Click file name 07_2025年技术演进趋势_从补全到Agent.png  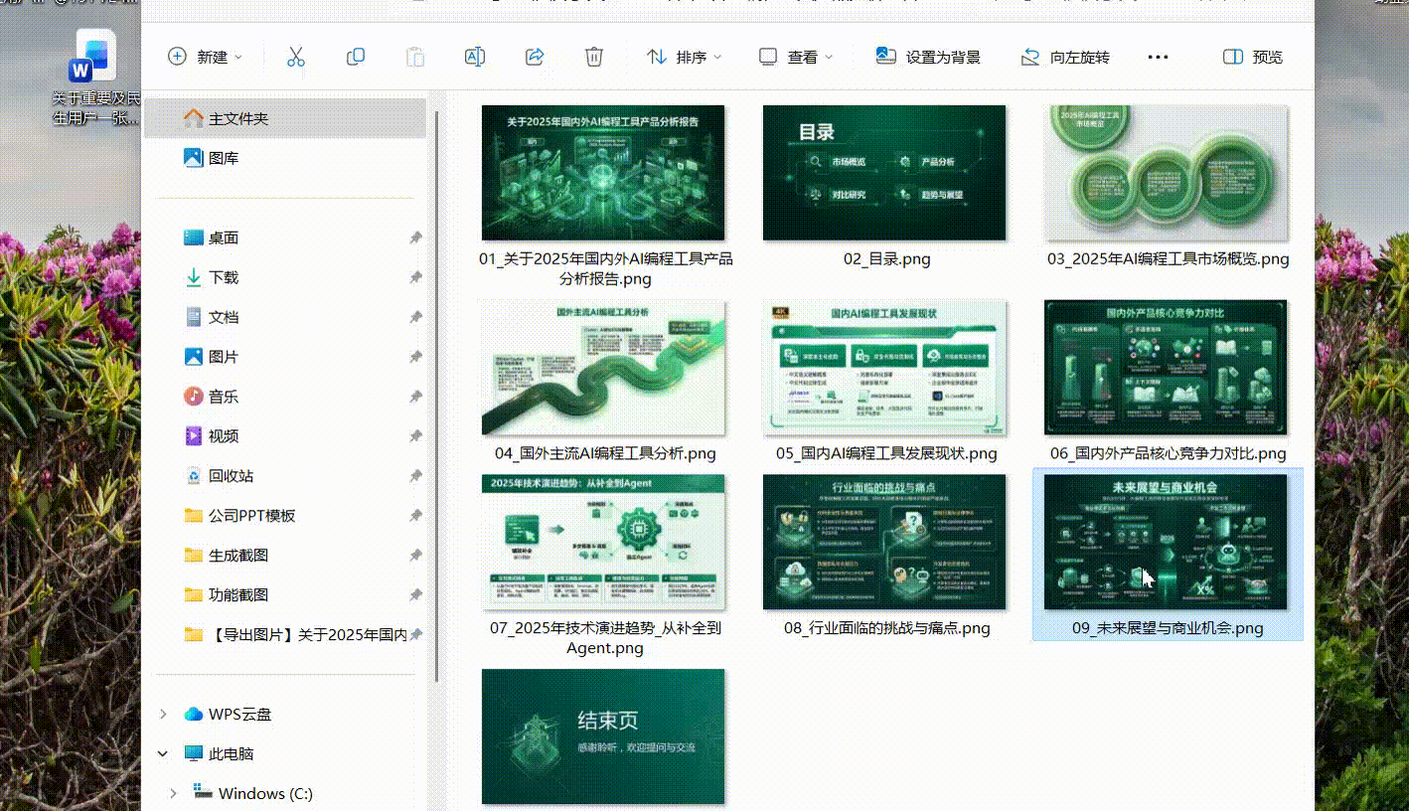coord(605,638)
